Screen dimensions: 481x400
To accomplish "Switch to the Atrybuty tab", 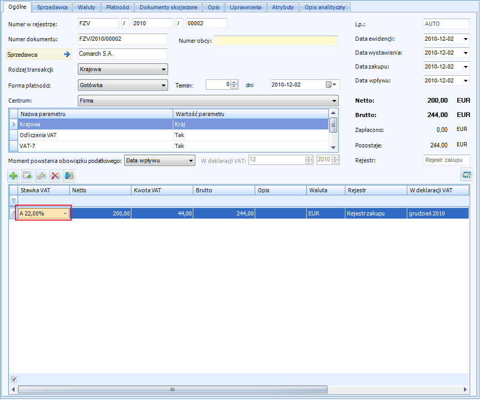I will coord(283,7).
